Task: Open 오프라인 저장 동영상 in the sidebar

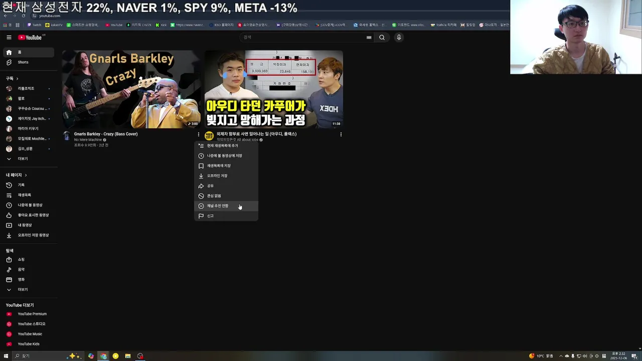Action: 28,235
